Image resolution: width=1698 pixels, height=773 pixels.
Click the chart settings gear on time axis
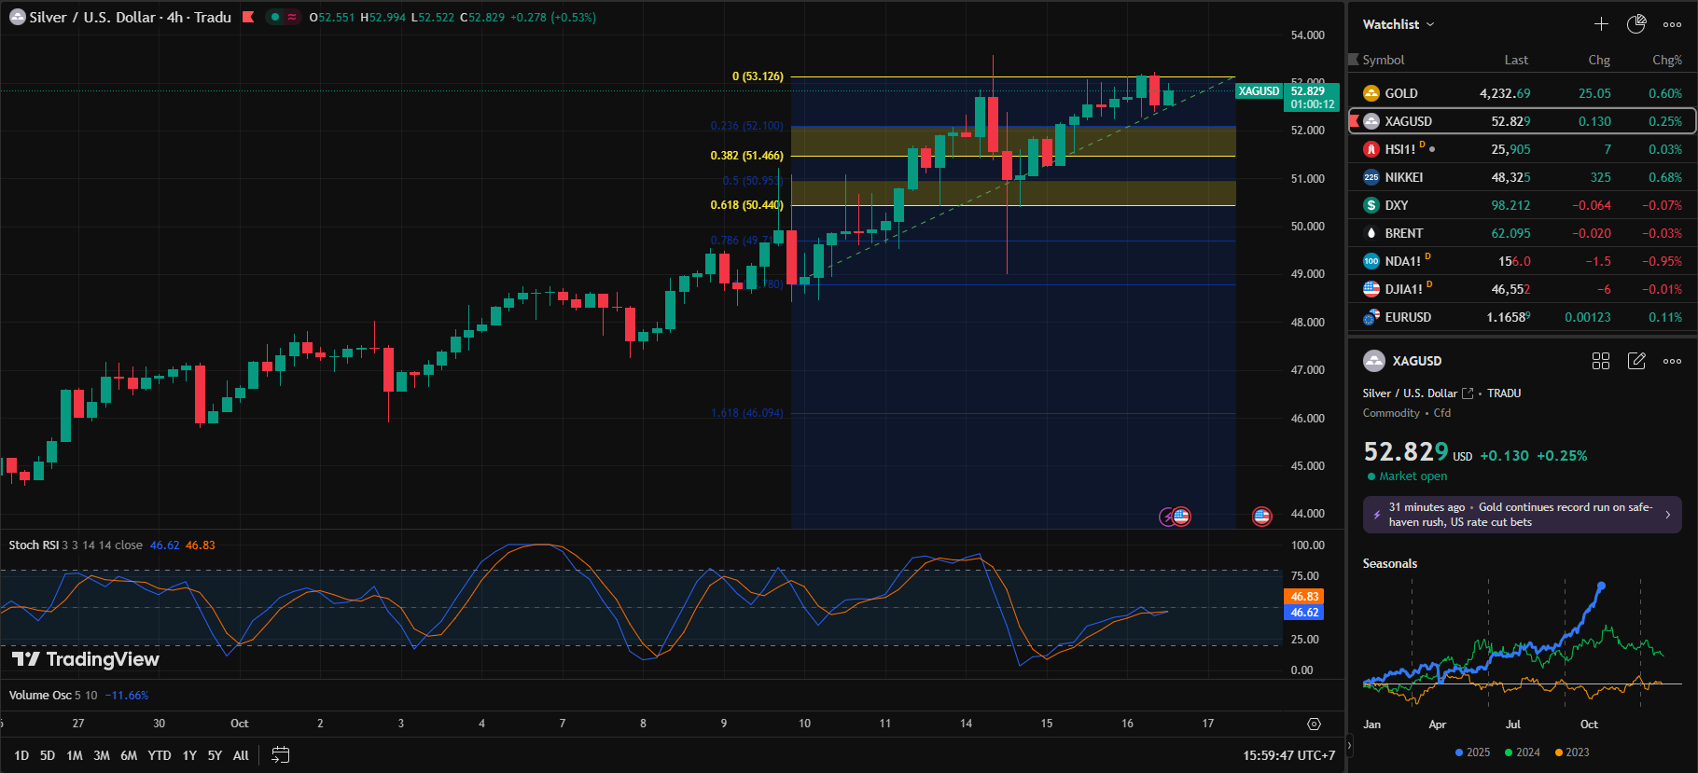coord(1314,724)
